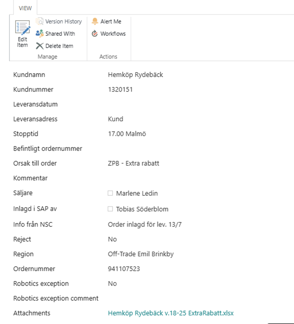The width and height of the screenshot is (294, 324).
Task: Click the Edit Item pencil icon
Action: click(x=23, y=28)
